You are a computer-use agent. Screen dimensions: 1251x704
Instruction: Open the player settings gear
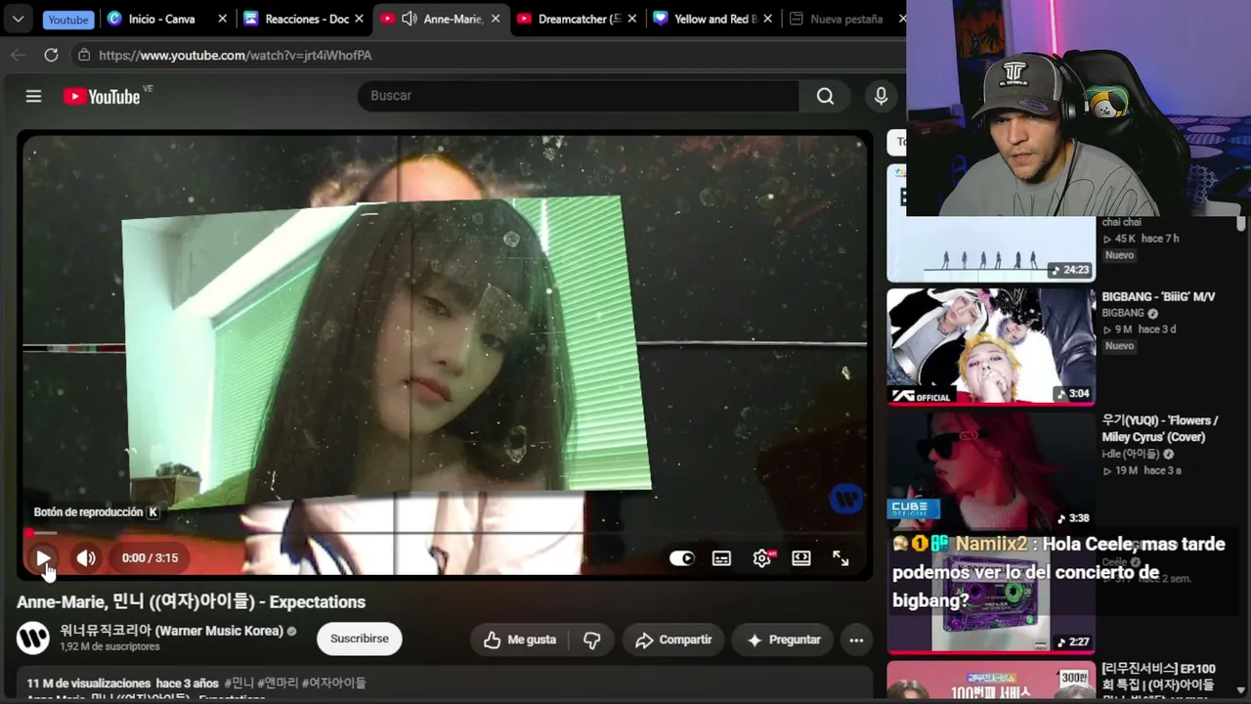click(762, 558)
